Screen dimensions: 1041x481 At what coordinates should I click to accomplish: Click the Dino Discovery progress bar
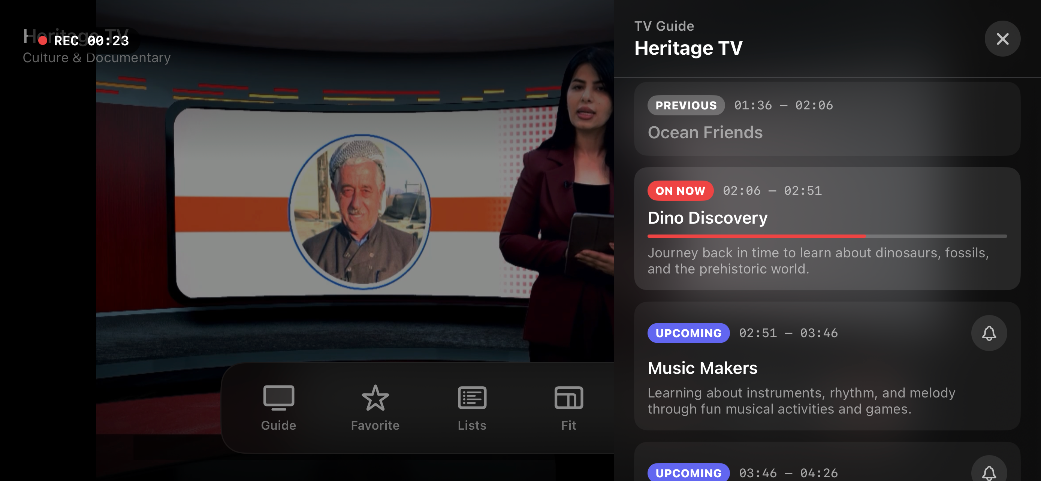827,236
